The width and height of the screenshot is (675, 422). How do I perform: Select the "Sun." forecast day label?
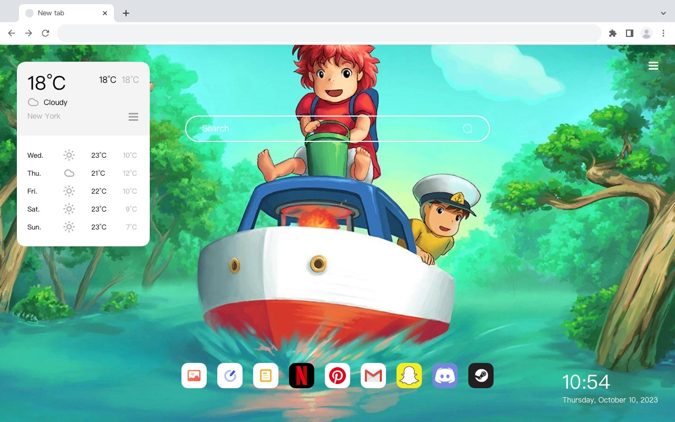[34, 227]
